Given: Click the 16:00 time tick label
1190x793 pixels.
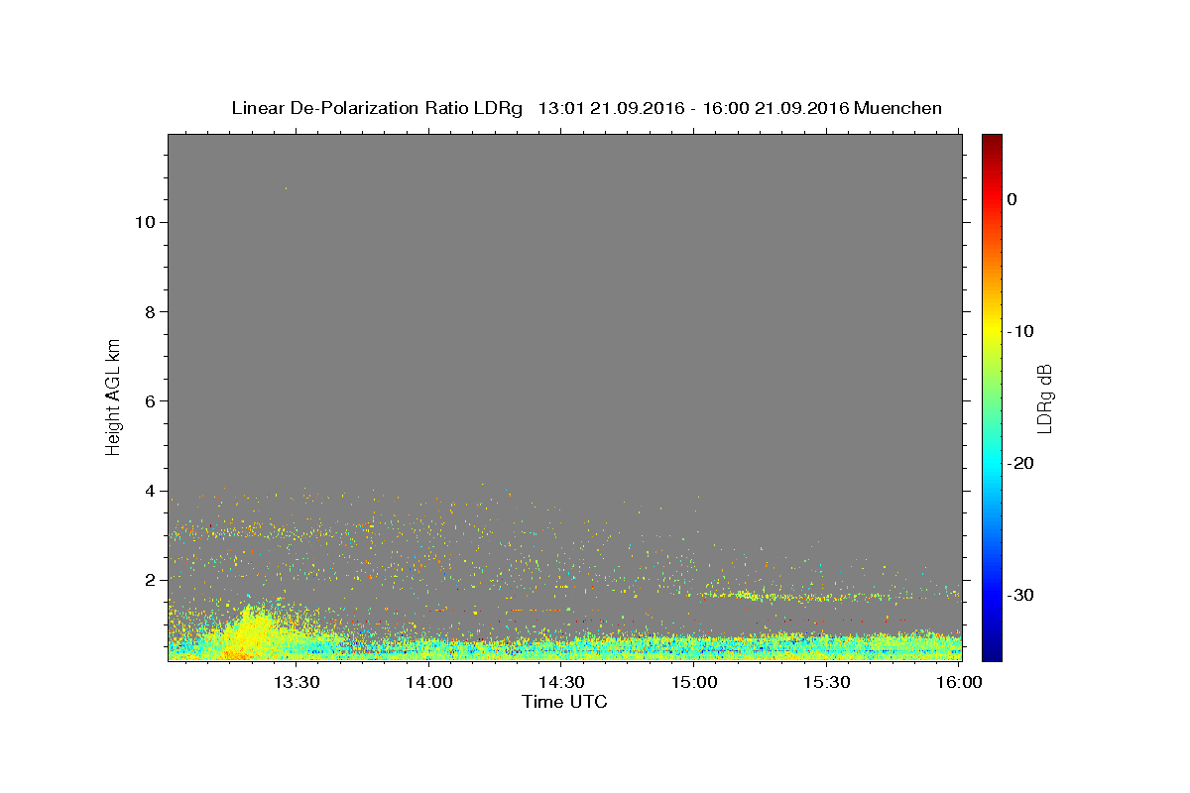Looking at the screenshot, I should [959, 683].
